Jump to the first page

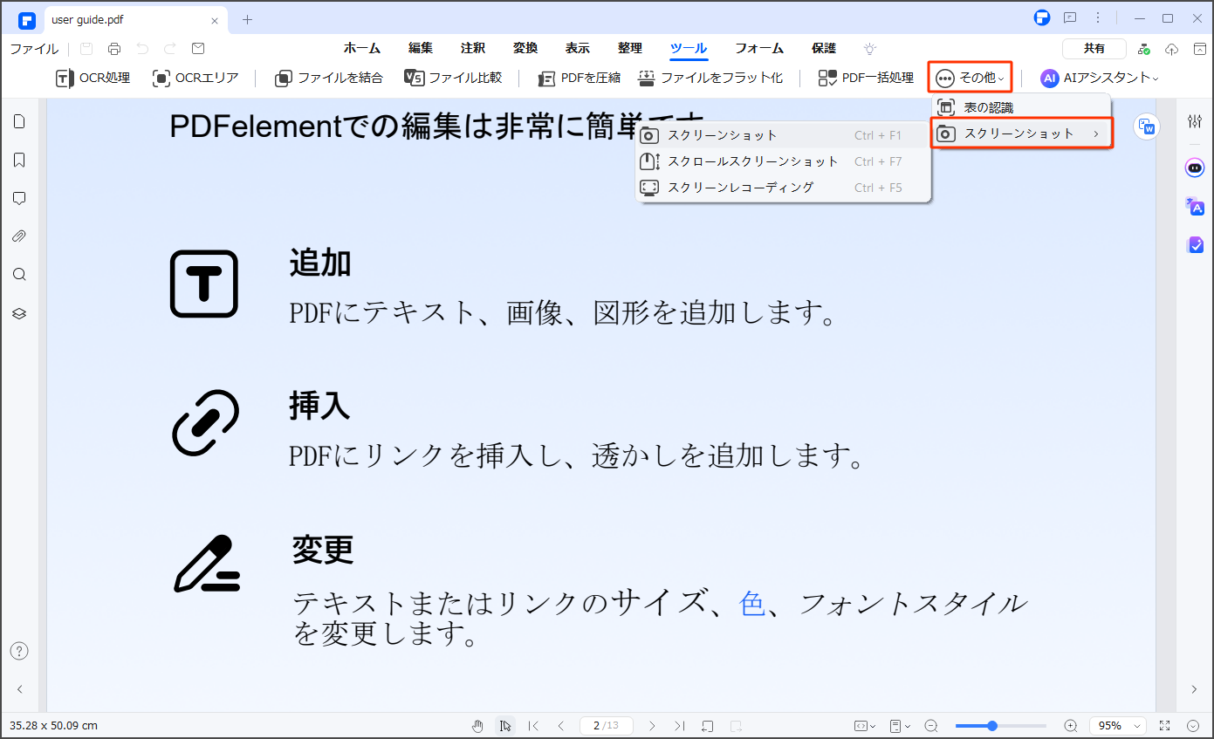click(x=534, y=726)
